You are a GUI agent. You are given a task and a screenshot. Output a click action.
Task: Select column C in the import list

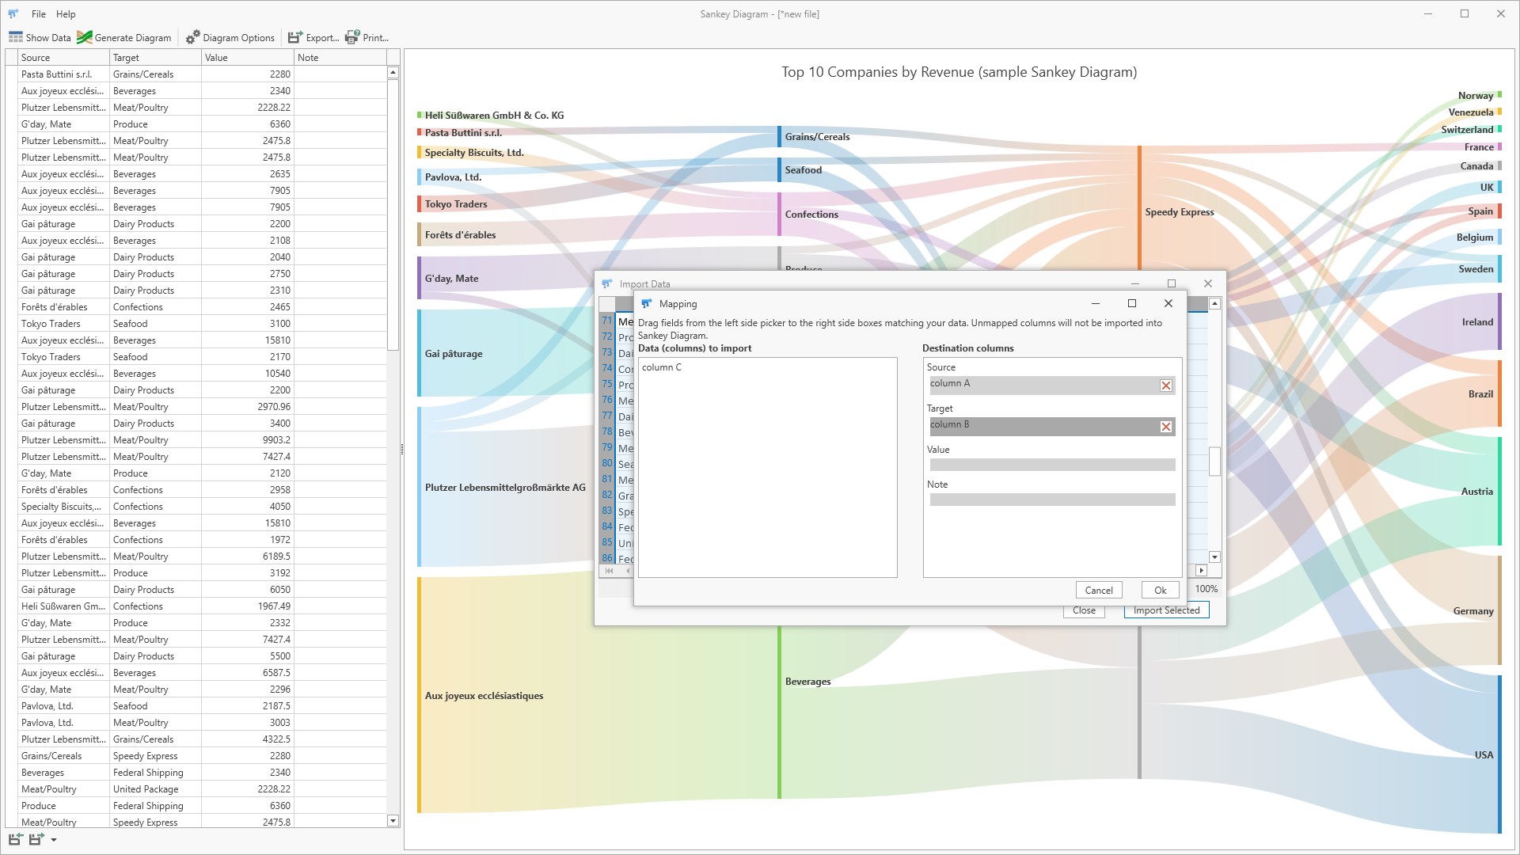pos(662,367)
